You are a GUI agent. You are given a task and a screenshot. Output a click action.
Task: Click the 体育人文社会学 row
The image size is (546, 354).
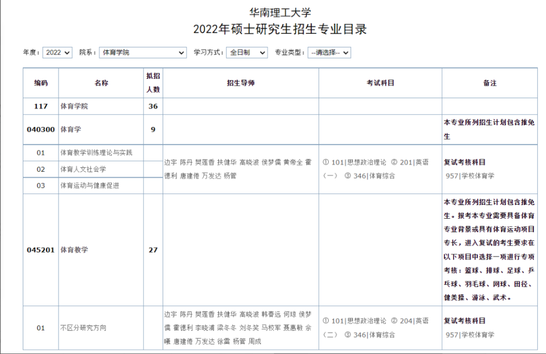(x=83, y=169)
